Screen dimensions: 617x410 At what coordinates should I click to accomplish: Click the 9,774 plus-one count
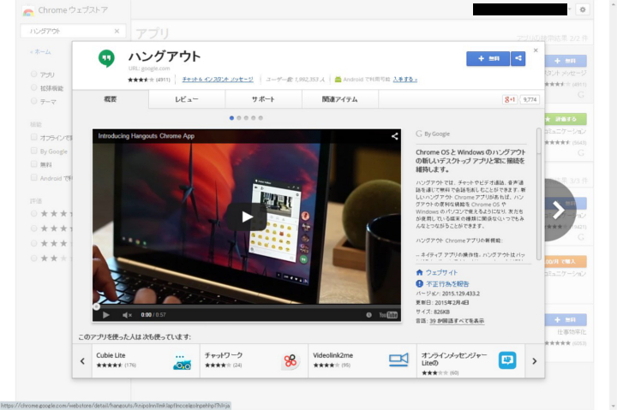click(x=530, y=99)
